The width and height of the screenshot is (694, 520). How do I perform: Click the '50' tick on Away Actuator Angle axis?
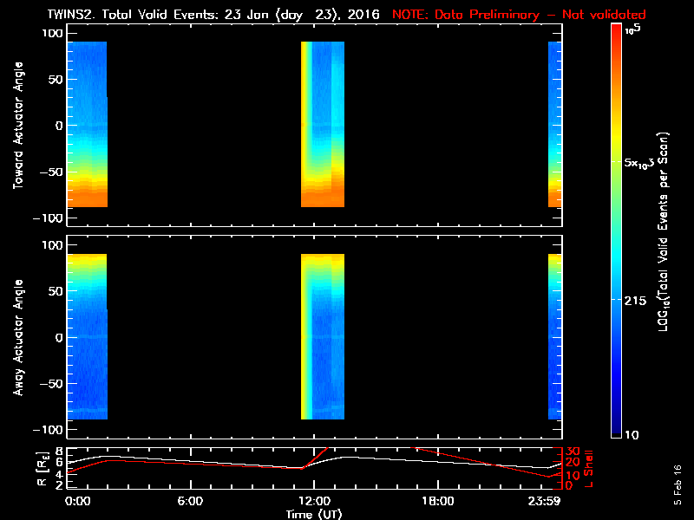(55, 291)
